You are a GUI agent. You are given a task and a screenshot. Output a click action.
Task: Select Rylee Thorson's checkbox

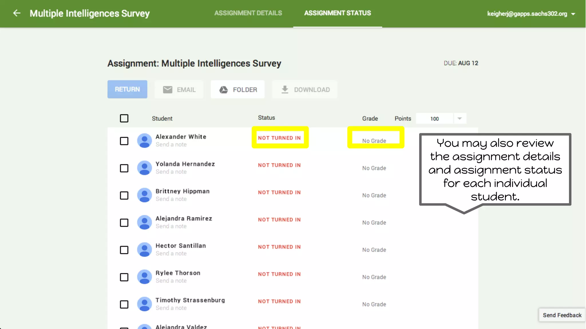tap(124, 277)
